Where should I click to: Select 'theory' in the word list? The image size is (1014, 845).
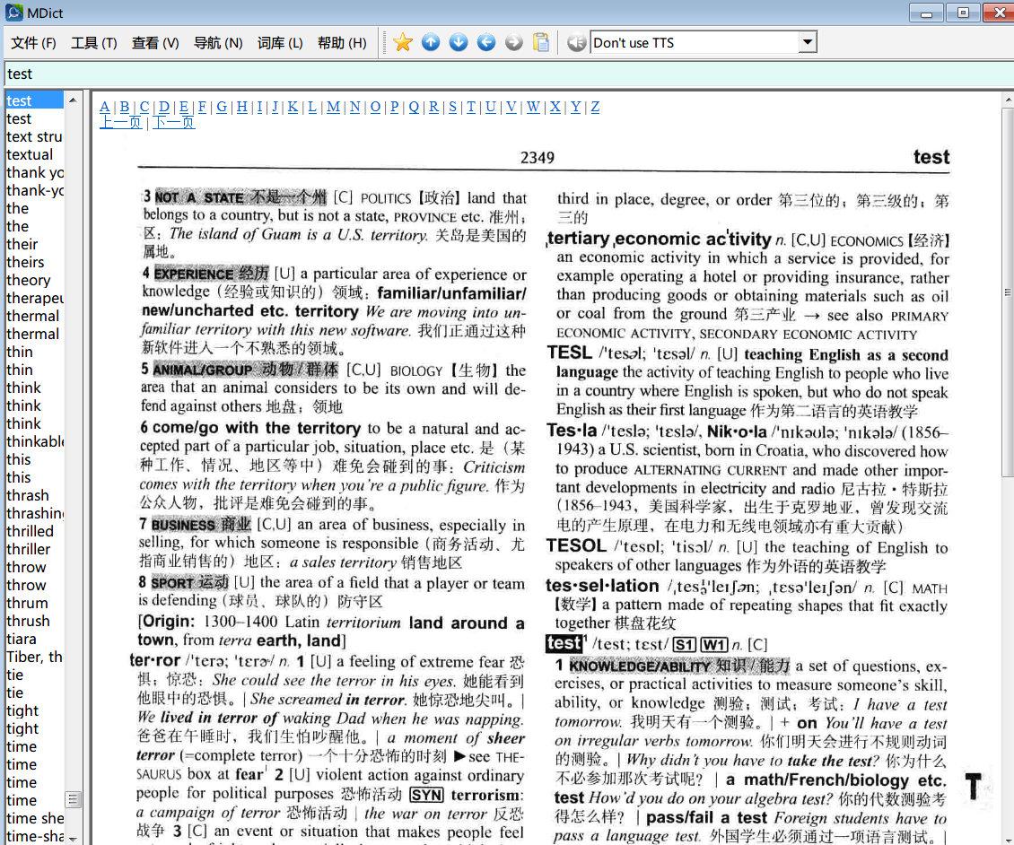(x=34, y=281)
